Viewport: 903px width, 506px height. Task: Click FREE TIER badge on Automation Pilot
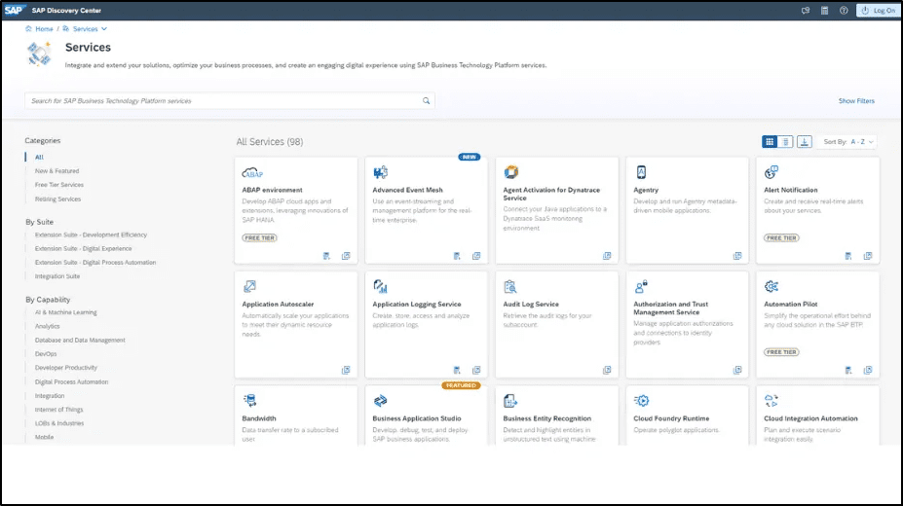[781, 352]
